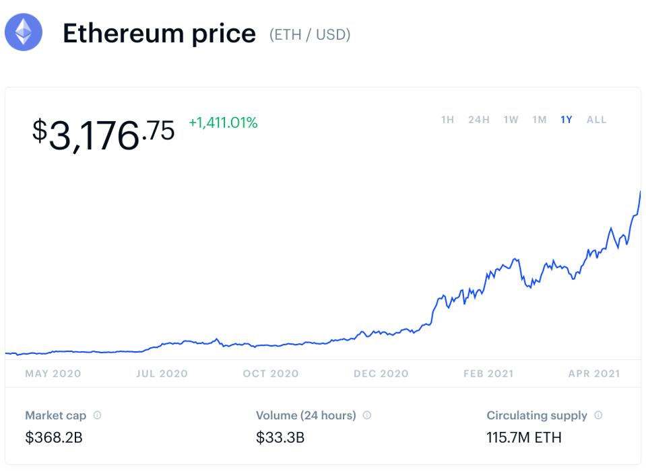Click the Ethereum price title
This screenshot has width=646, height=471.
click(x=159, y=34)
